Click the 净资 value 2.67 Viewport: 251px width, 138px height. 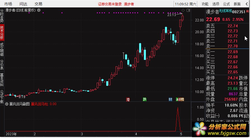234,110
